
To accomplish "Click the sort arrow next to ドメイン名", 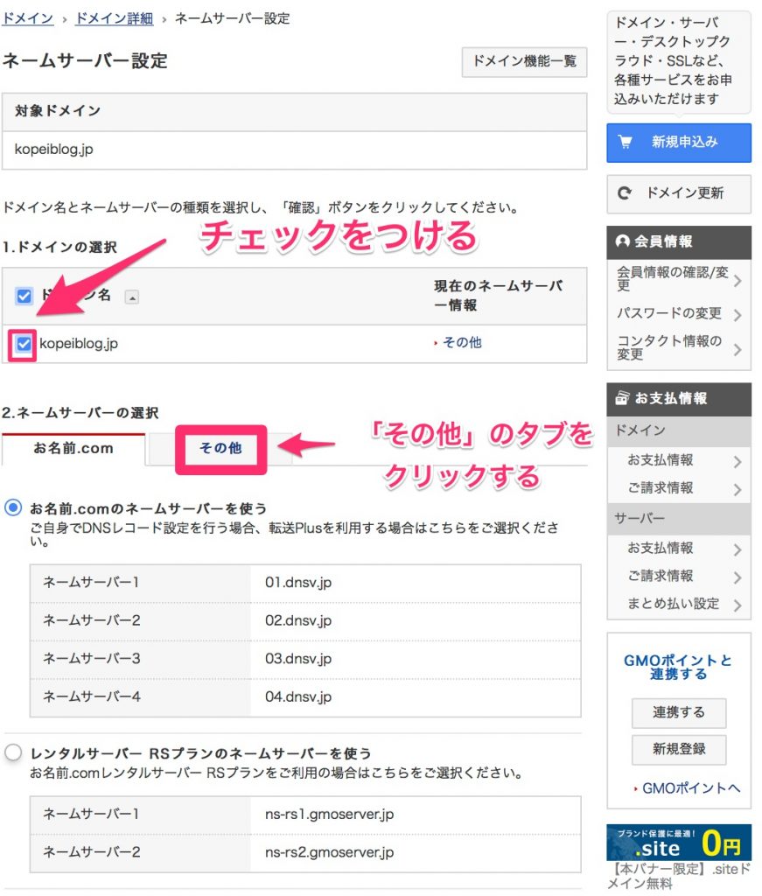I will pos(132,297).
